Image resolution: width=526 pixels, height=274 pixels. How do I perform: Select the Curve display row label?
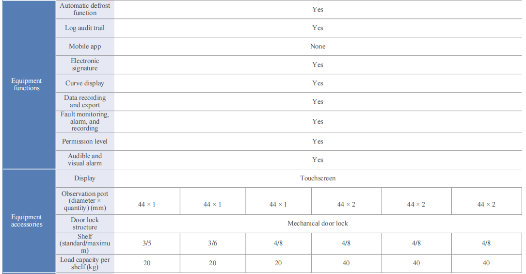click(85, 83)
